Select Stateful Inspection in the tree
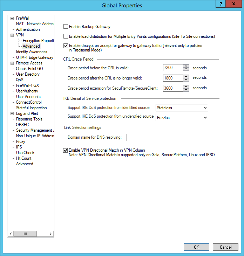This screenshot has height=256, width=244. (31, 108)
